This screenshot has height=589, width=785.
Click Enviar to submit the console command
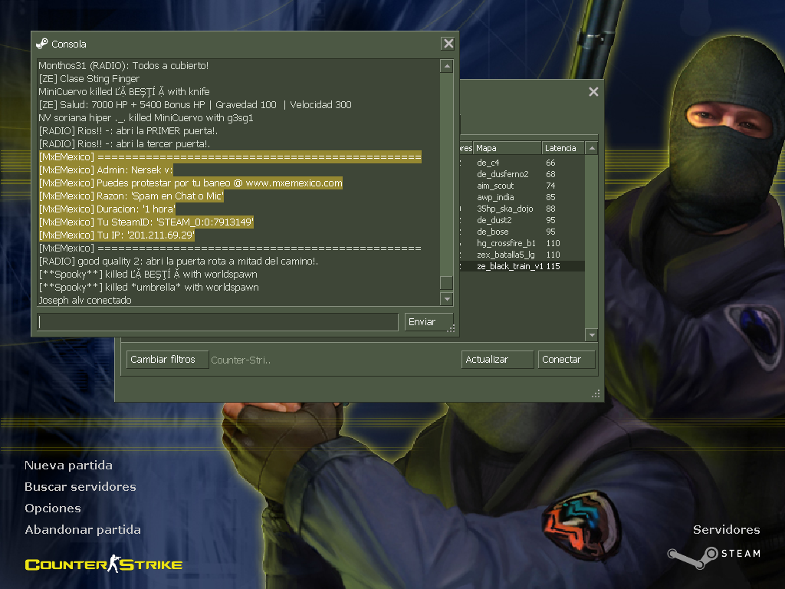click(429, 322)
